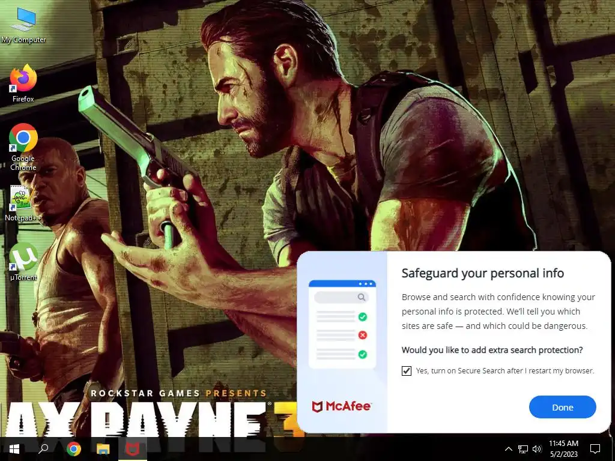Select the µTorrent desktop shortcut
Screen dimensions: 615x461
click(x=23, y=262)
